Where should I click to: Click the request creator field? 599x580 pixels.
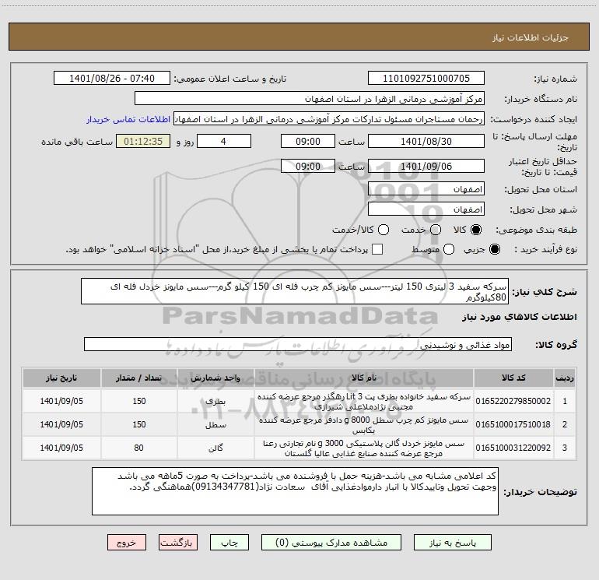click(x=329, y=119)
